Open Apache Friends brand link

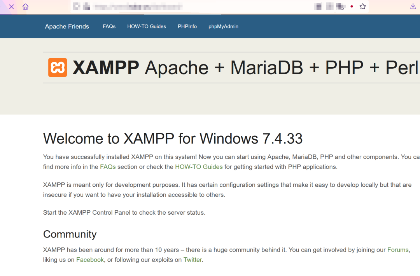tap(67, 26)
